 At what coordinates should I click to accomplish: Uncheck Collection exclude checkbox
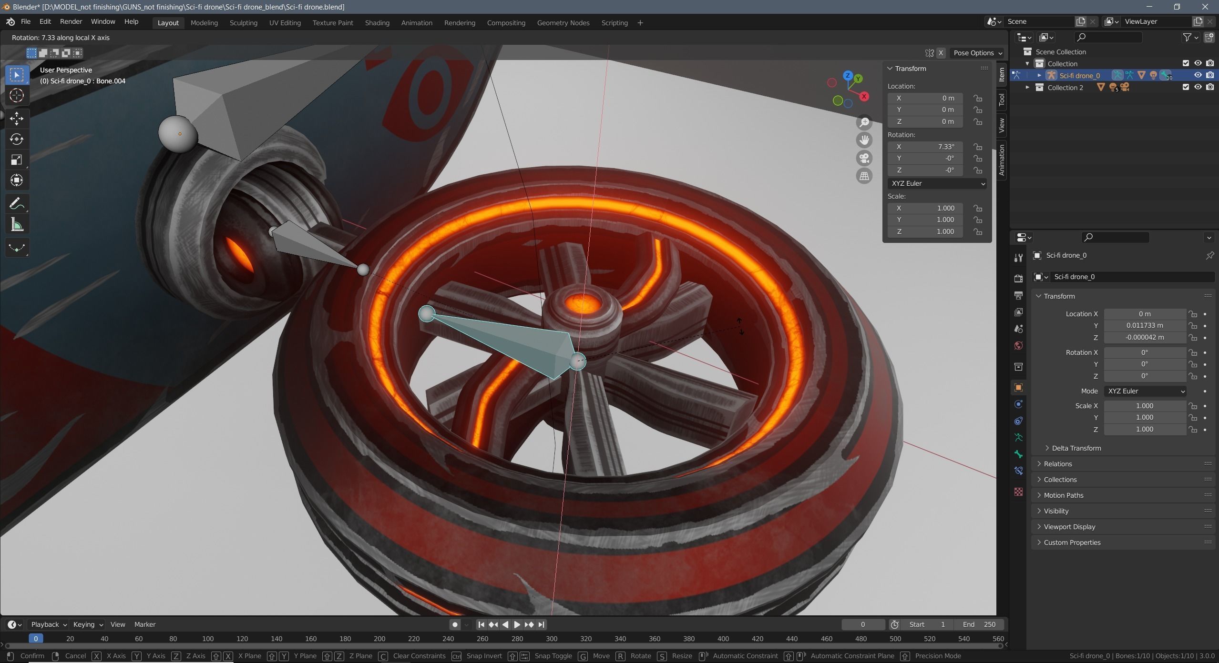click(x=1186, y=63)
